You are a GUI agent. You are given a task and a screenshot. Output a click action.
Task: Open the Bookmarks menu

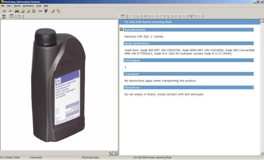point(28,6)
